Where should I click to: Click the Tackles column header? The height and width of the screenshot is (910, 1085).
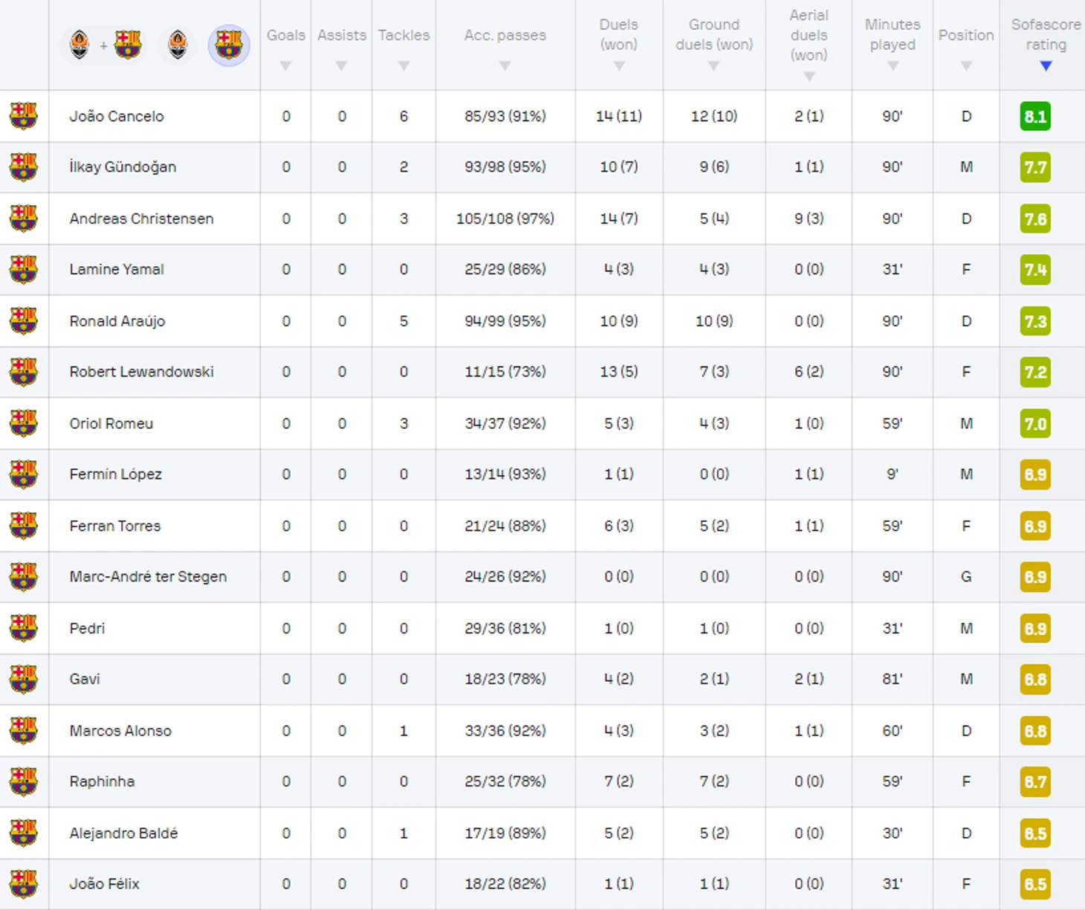point(404,35)
